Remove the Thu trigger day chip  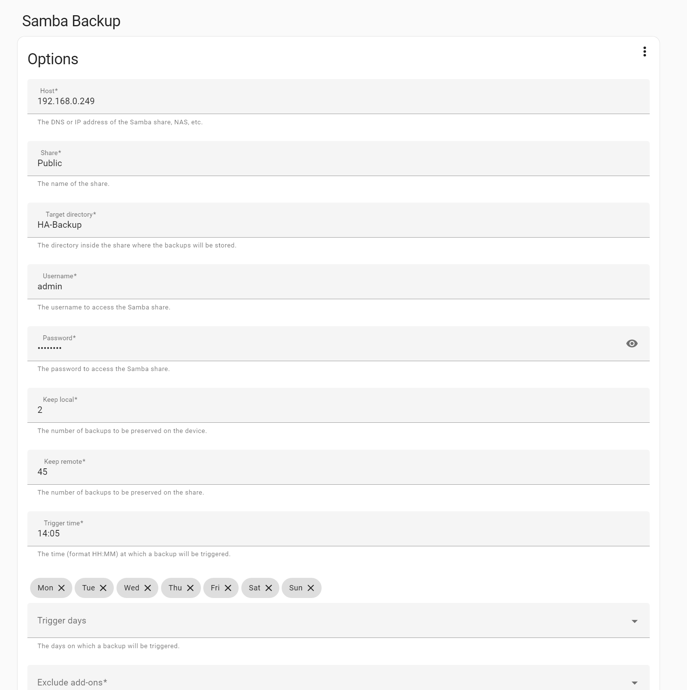click(x=191, y=588)
